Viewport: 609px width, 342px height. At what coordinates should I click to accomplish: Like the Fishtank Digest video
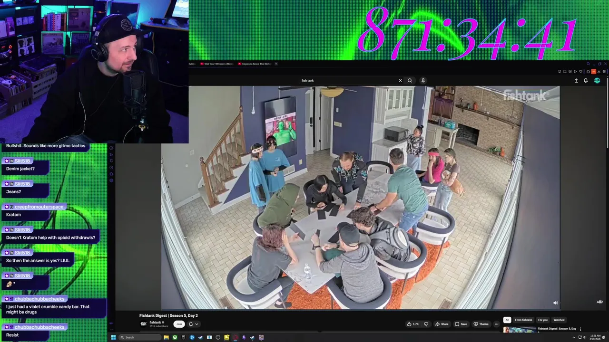[413, 324]
